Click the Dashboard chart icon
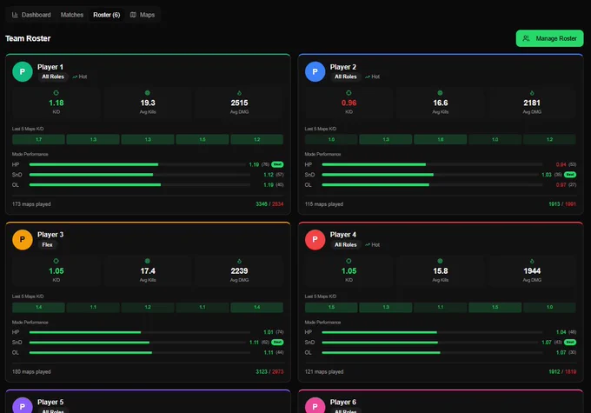This screenshot has height=413, width=591. pyautogui.click(x=15, y=15)
